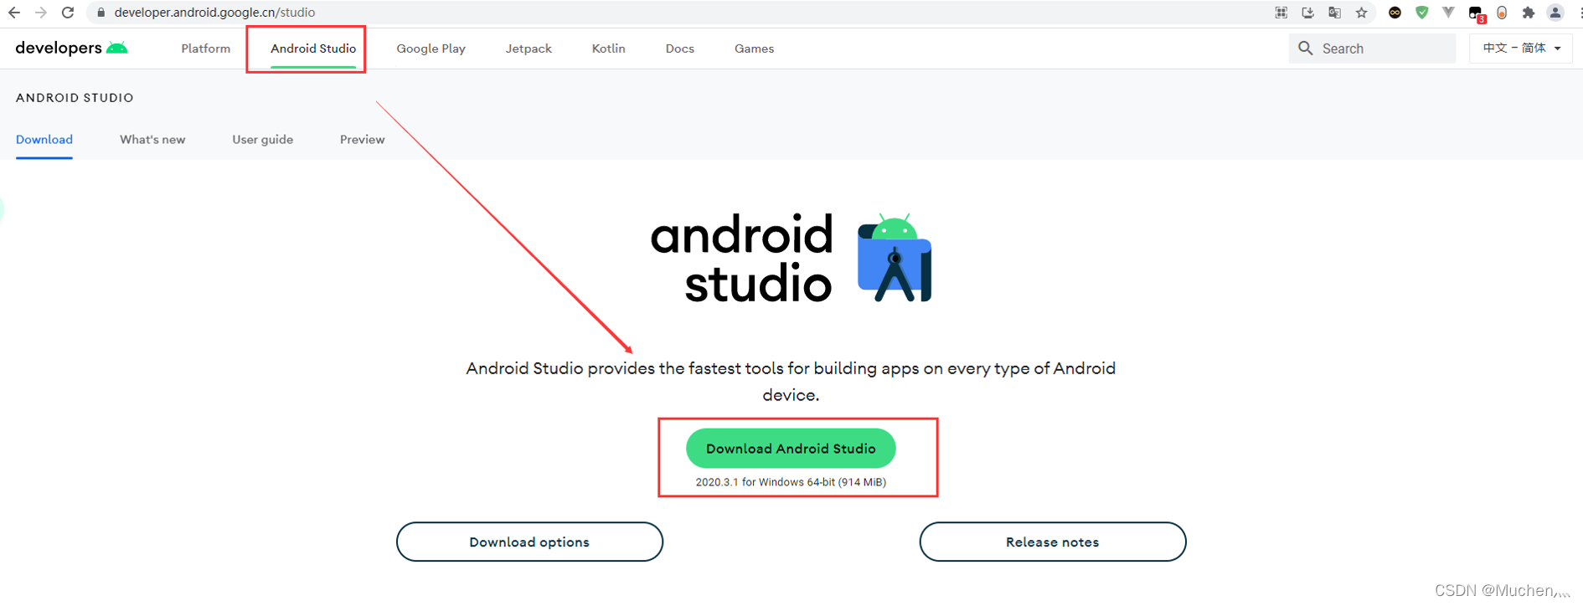Switch to the What's new tab
Viewport: 1583px width, 606px height.
(152, 140)
